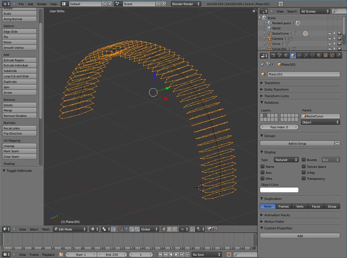Open the Mesh menu in 3D view
Viewport: 347px width, 258px height.
(46, 229)
